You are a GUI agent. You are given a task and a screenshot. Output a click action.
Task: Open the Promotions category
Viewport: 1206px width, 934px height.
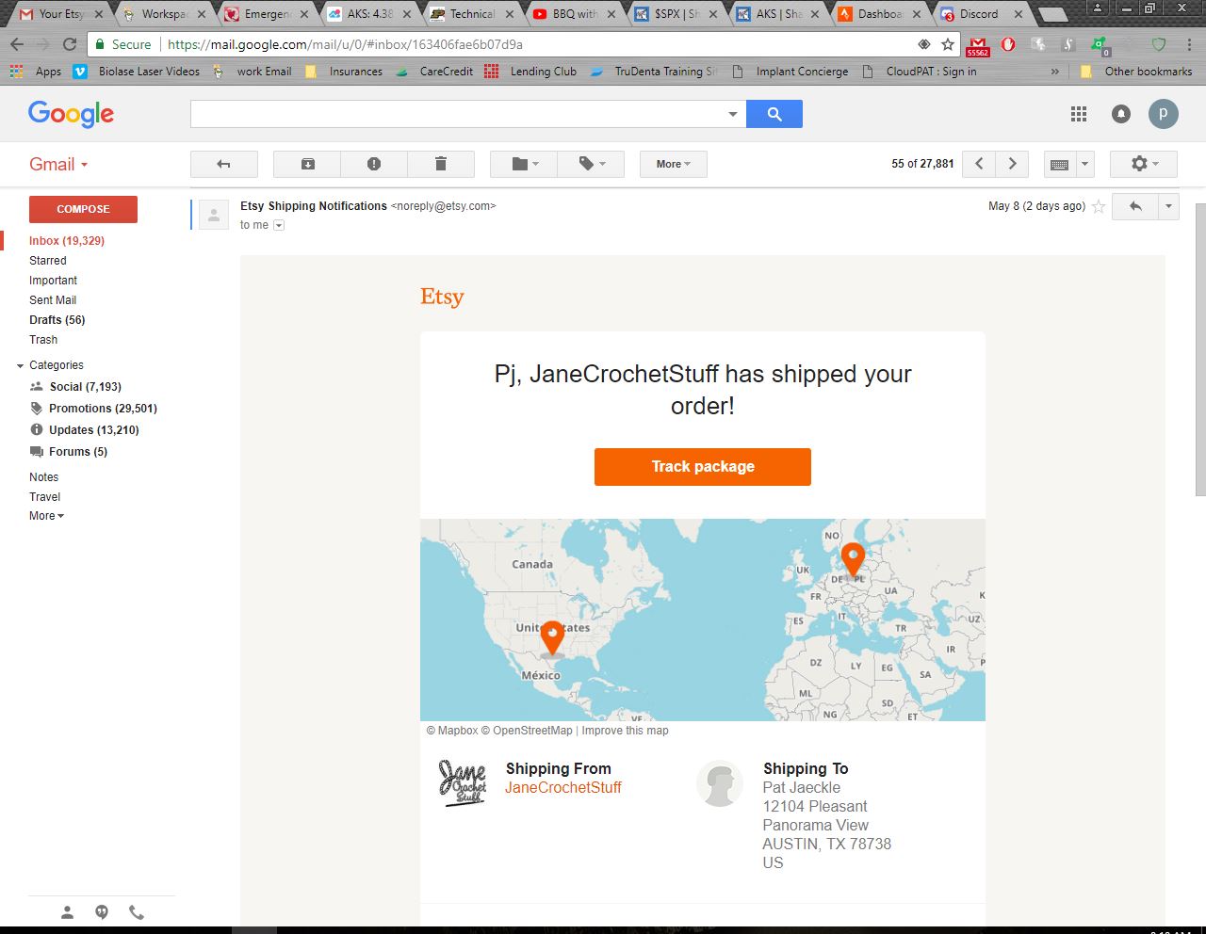click(102, 409)
